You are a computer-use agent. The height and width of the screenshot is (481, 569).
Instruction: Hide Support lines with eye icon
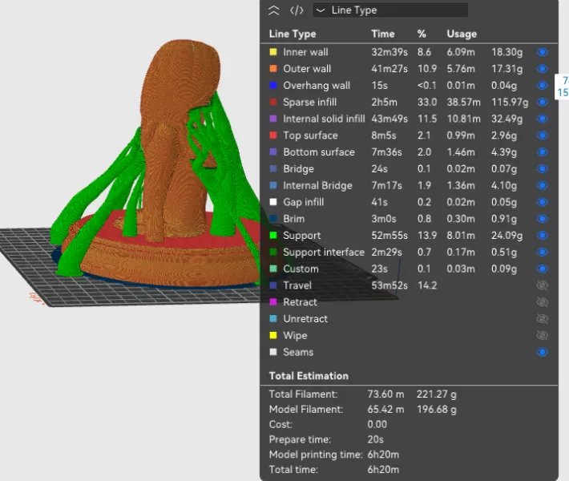coord(543,236)
